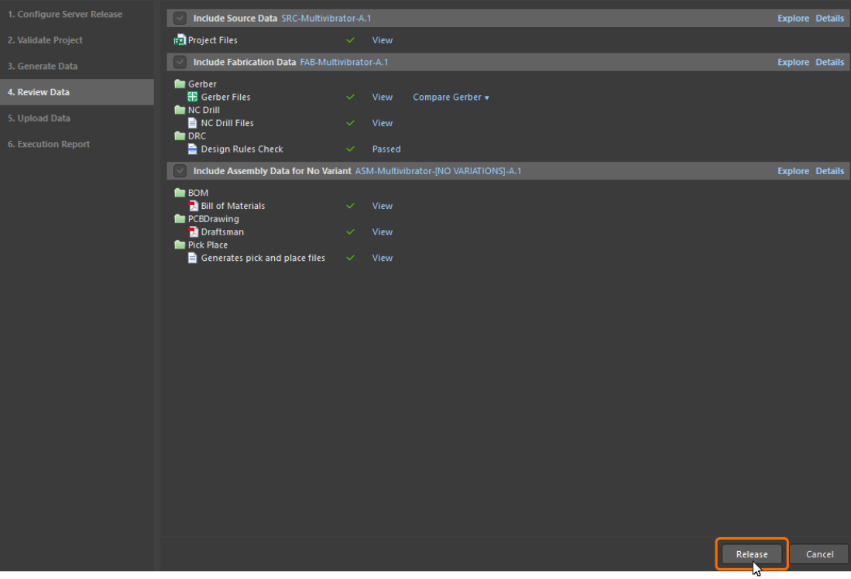The image size is (851, 579).
Task: Click the pick and place files icon
Action: pyautogui.click(x=193, y=258)
